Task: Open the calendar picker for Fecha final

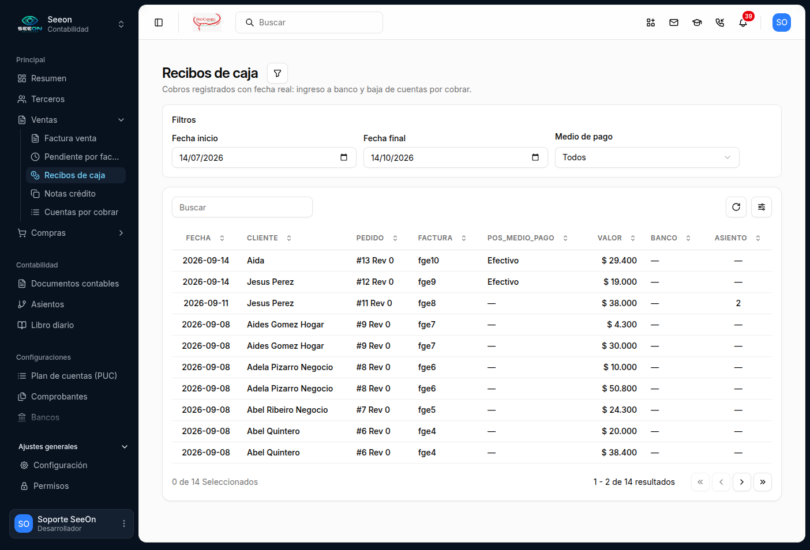Action: pos(535,157)
